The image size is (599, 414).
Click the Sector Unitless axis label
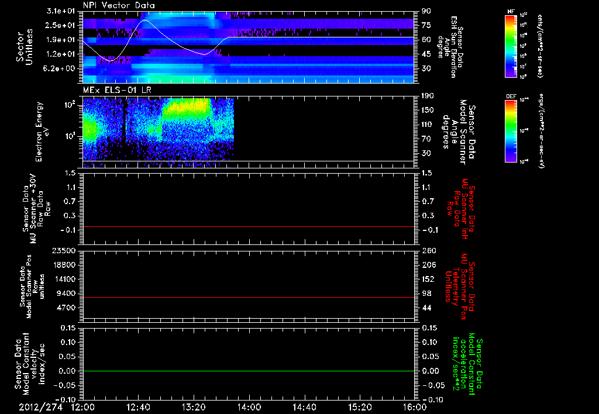[25, 47]
